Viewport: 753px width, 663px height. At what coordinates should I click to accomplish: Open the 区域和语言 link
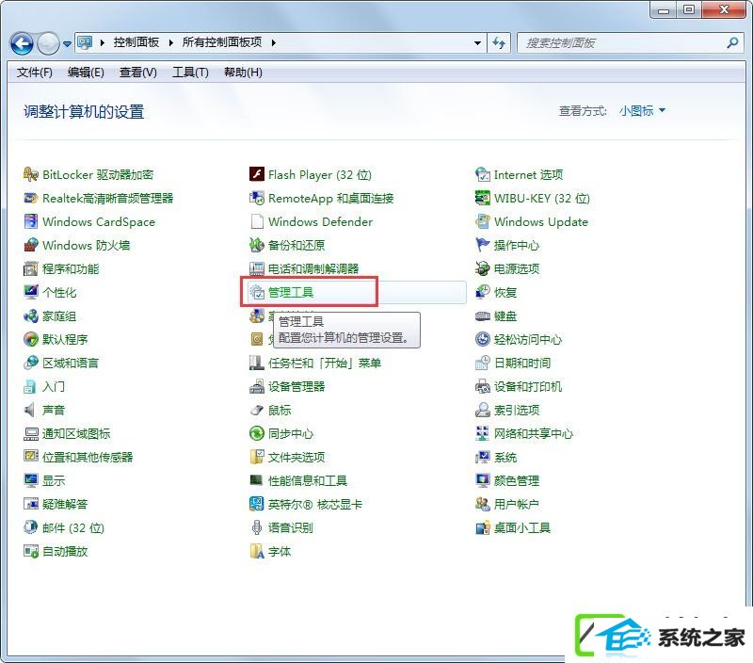click(70, 364)
